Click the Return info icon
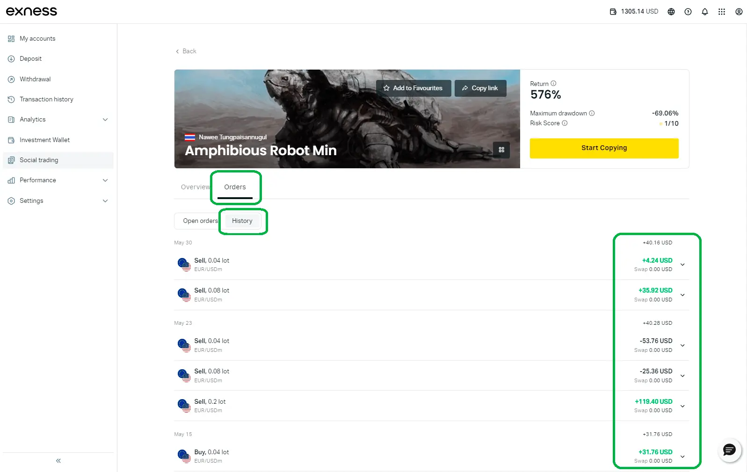Screen dimensions: 747x472 point(553,84)
